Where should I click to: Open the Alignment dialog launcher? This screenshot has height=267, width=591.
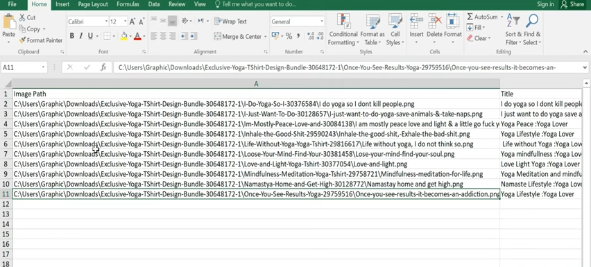click(x=266, y=51)
